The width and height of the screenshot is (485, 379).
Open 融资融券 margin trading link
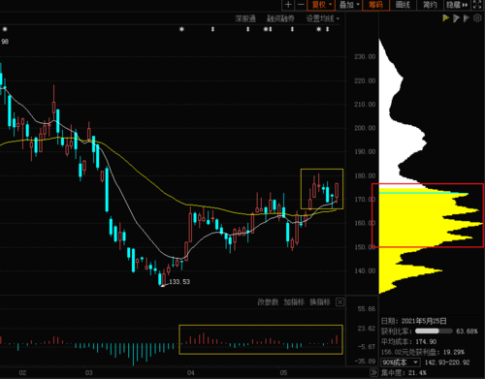(280, 18)
